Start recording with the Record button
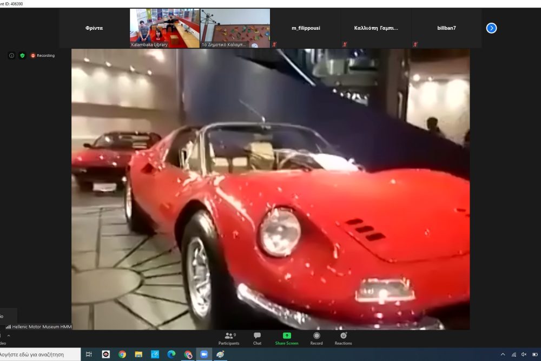The image size is (541, 361). click(316, 338)
